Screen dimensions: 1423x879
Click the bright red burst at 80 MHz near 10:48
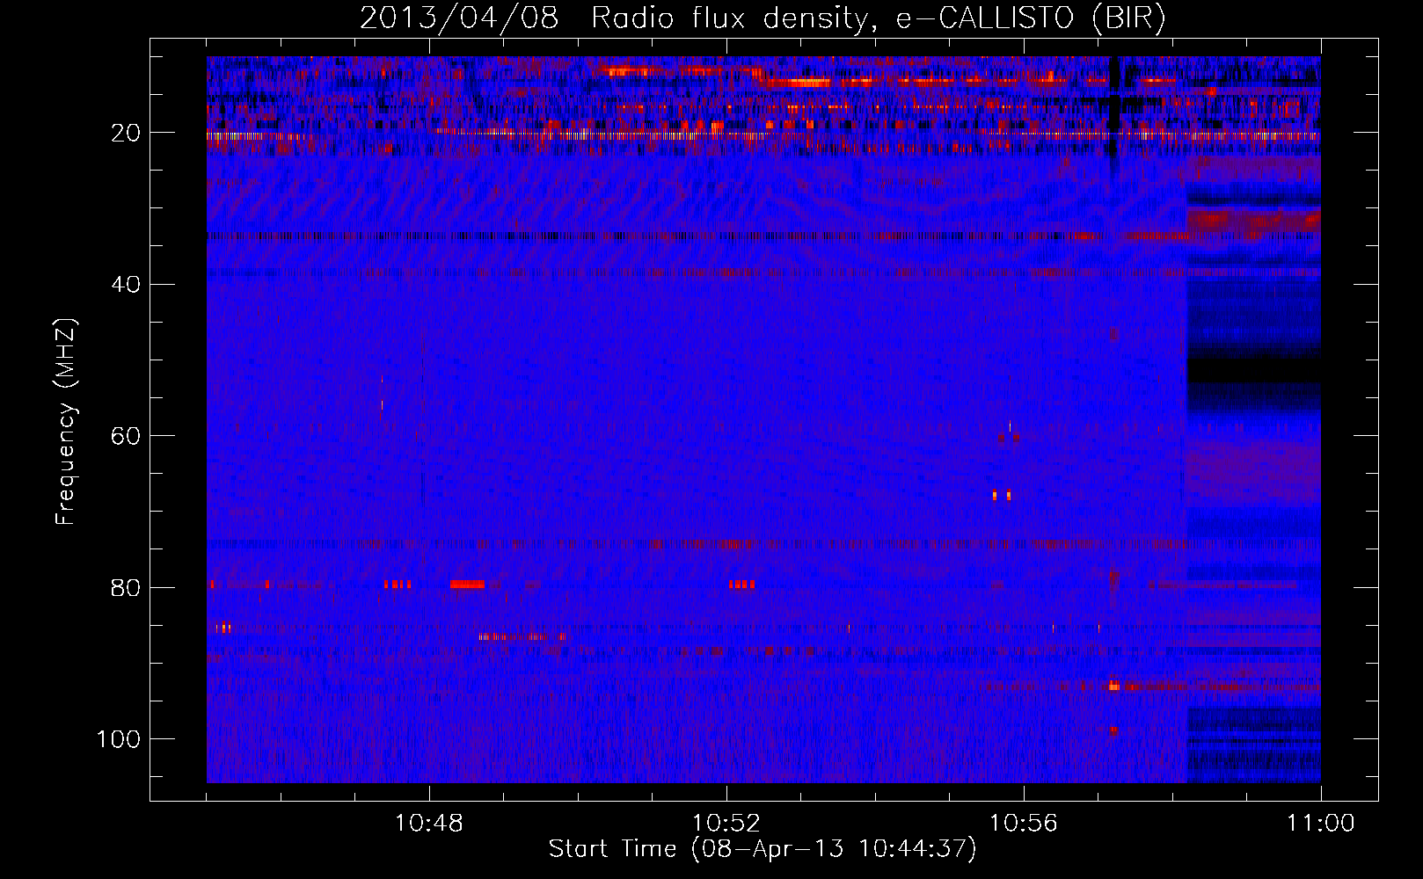(x=467, y=584)
